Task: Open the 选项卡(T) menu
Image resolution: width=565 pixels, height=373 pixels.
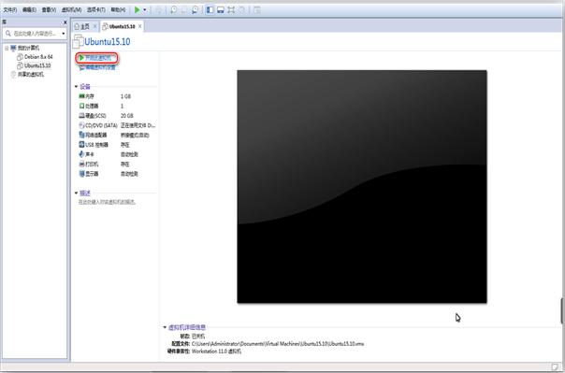Action: click(95, 10)
